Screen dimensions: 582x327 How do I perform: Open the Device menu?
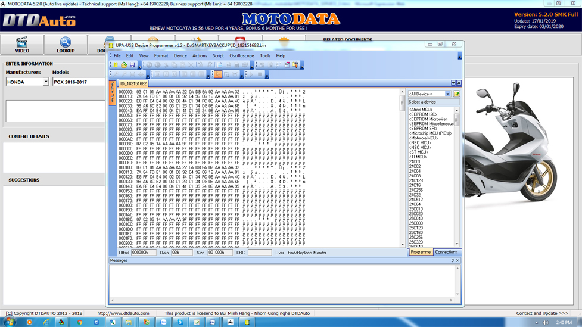pyautogui.click(x=180, y=55)
